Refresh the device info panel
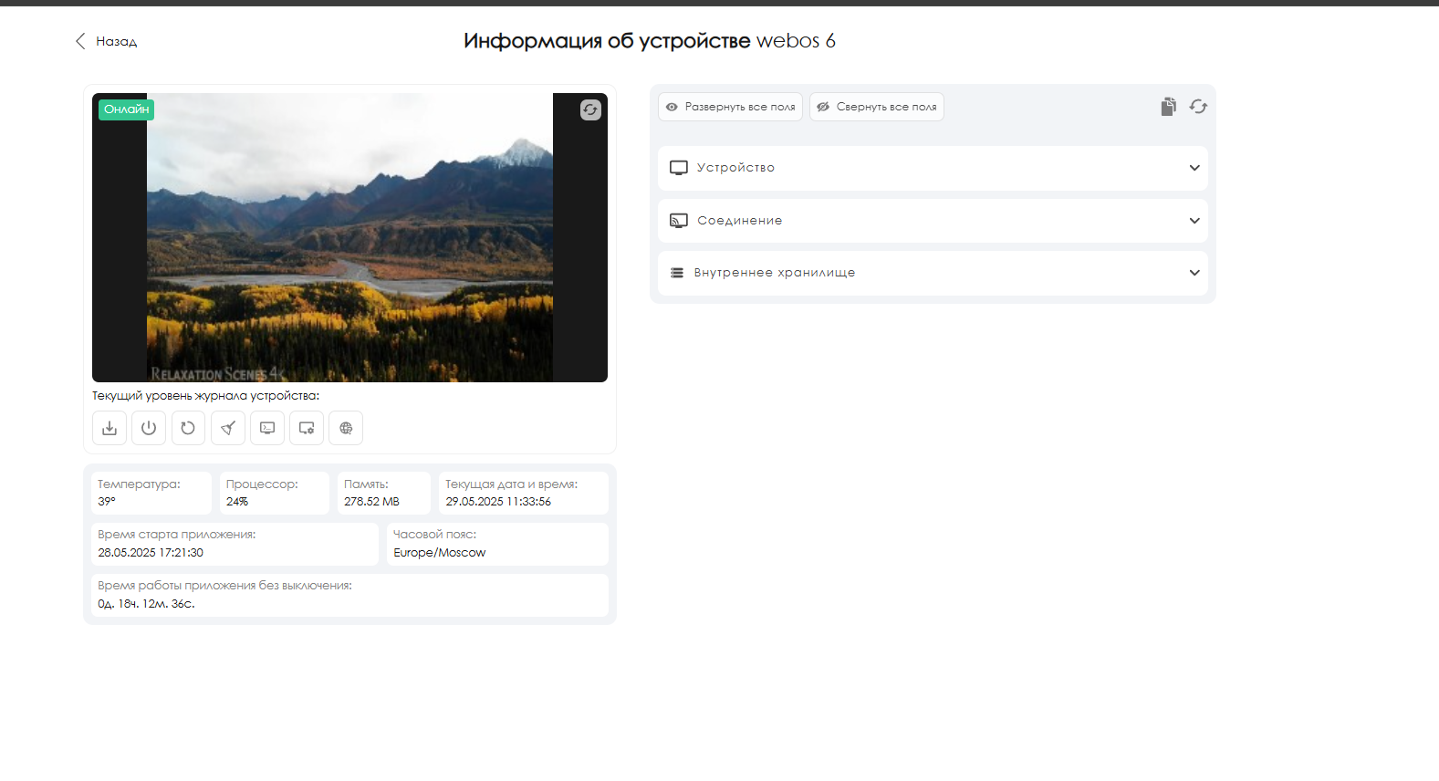Image resolution: width=1439 pixels, height=781 pixels. (1198, 107)
